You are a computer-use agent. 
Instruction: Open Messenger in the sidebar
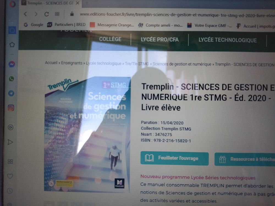point(12,64)
